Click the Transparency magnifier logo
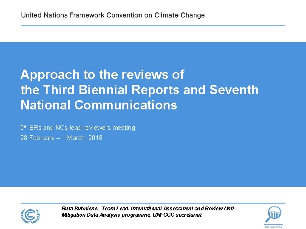The image size is (306, 229). pyautogui.click(x=274, y=217)
